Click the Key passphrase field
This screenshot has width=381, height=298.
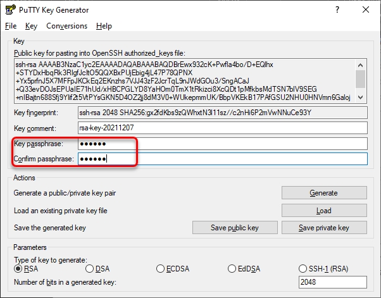click(222, 144)
